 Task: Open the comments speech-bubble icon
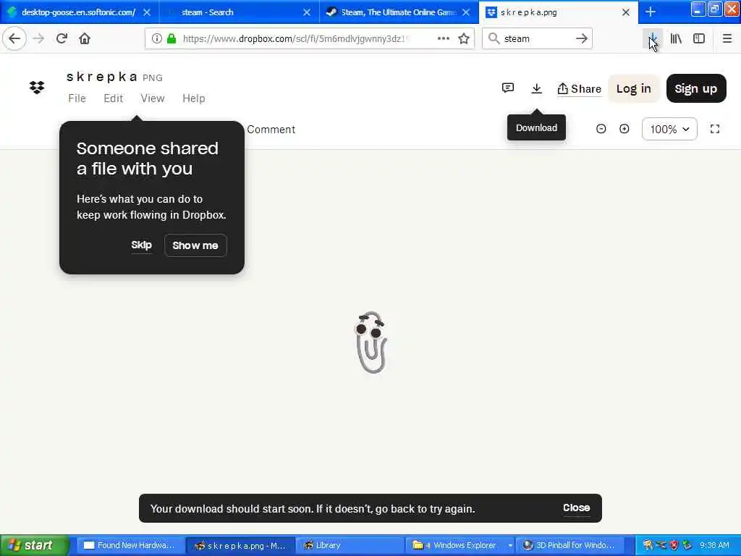point(507,88)
